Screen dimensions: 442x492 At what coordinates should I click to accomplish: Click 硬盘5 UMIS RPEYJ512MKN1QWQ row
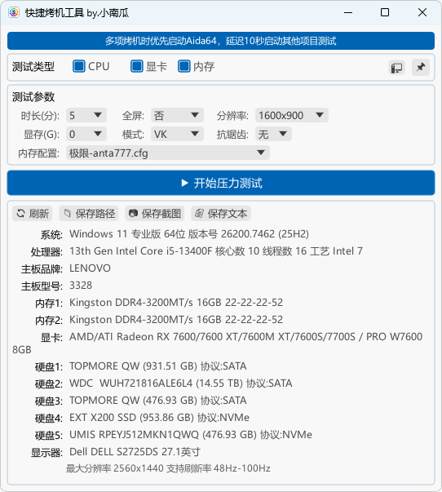pos(174,435)
